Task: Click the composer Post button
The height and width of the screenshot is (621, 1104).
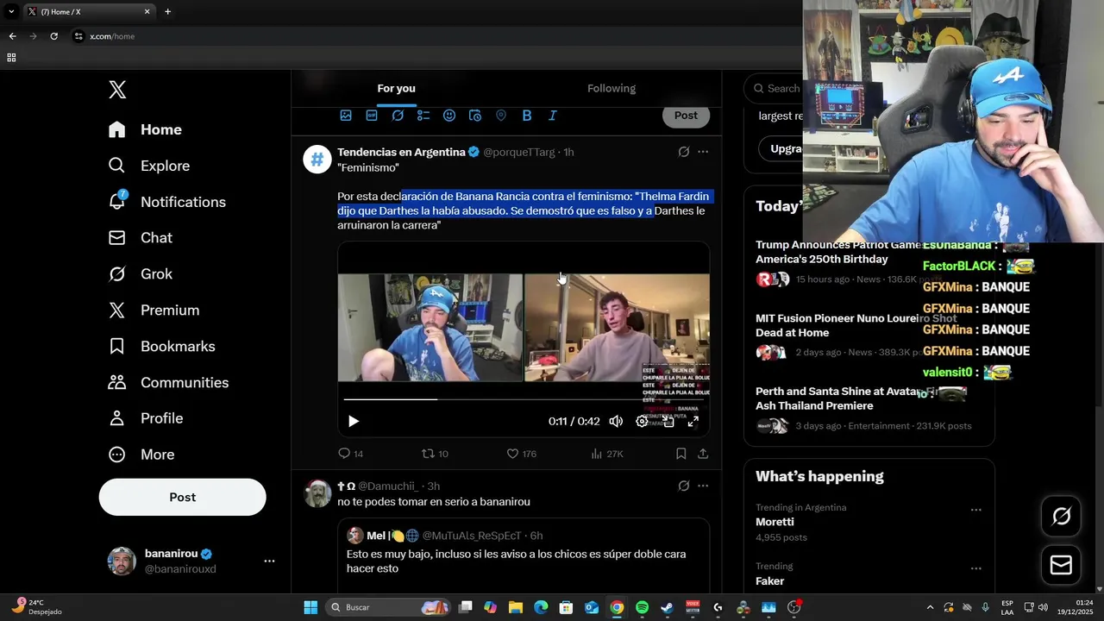Action: 686,116
